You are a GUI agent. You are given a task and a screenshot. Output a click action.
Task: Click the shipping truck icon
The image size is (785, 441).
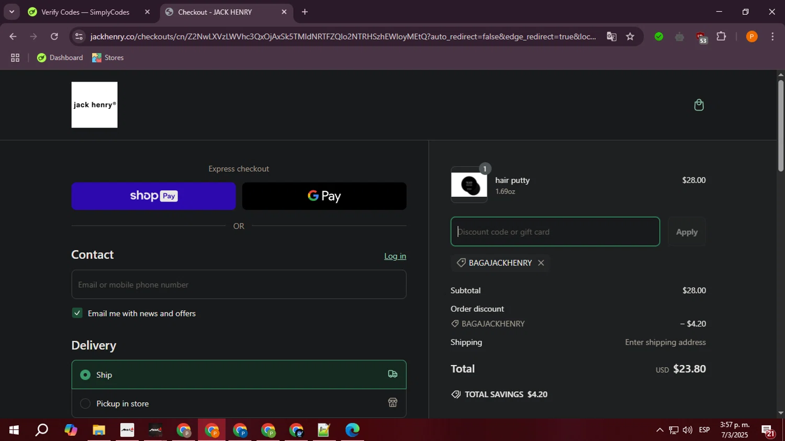392,374
